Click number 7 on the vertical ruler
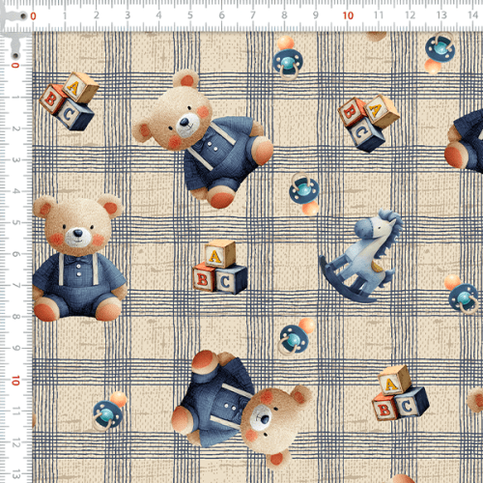483x483 pixels. click(15, 285)
